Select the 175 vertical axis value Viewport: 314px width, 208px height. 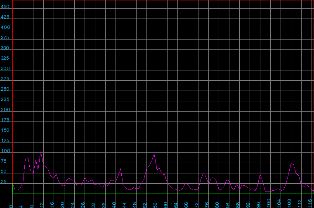[x=5, y=120]
